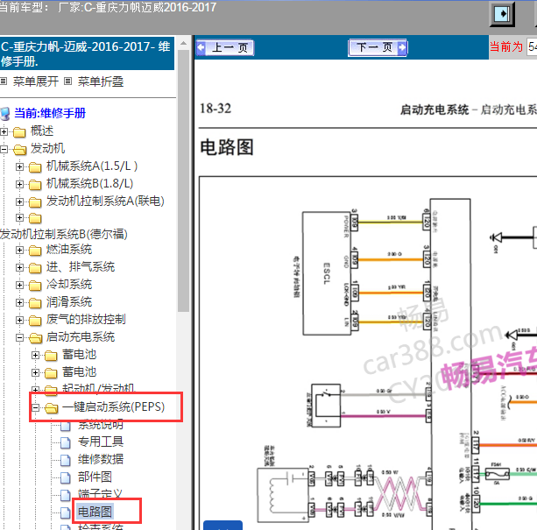The width and height of the screenshot is (537, 530).
Task: Open the 燃油系统 tree item
Action: pyautogui.click(x=69, y=250)
